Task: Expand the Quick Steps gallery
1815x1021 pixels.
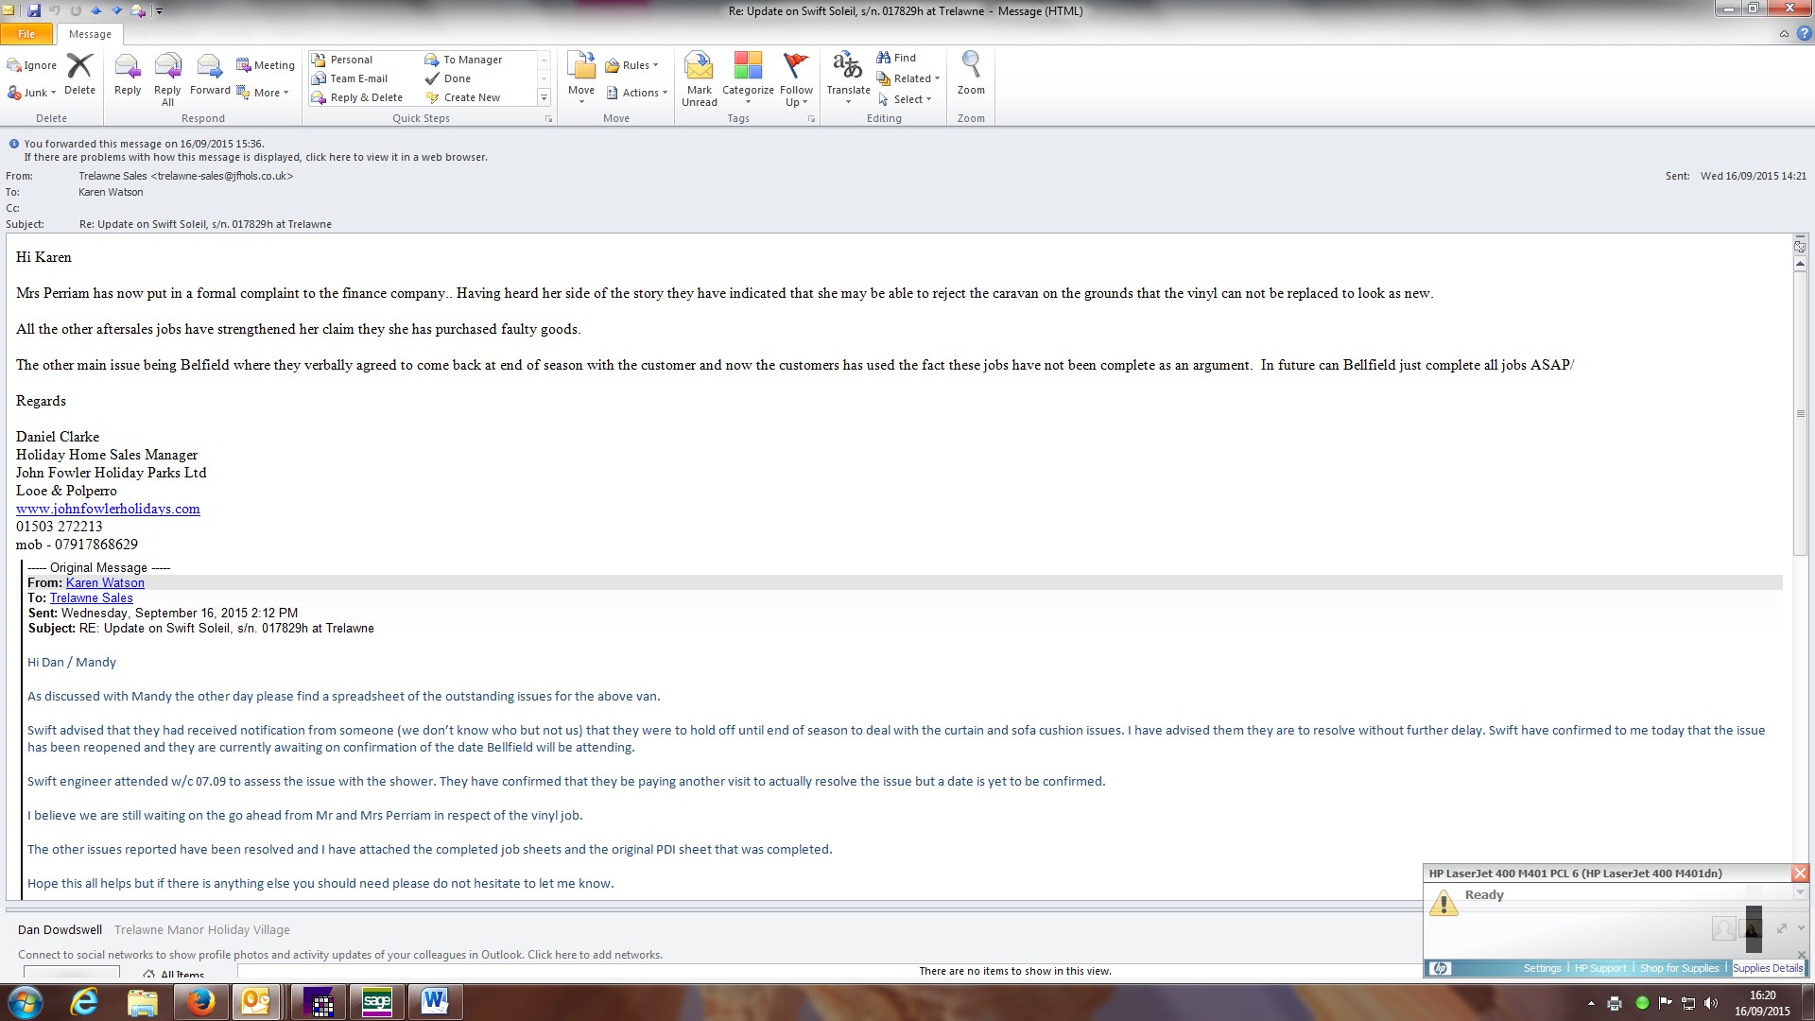Action: (544, 97)
